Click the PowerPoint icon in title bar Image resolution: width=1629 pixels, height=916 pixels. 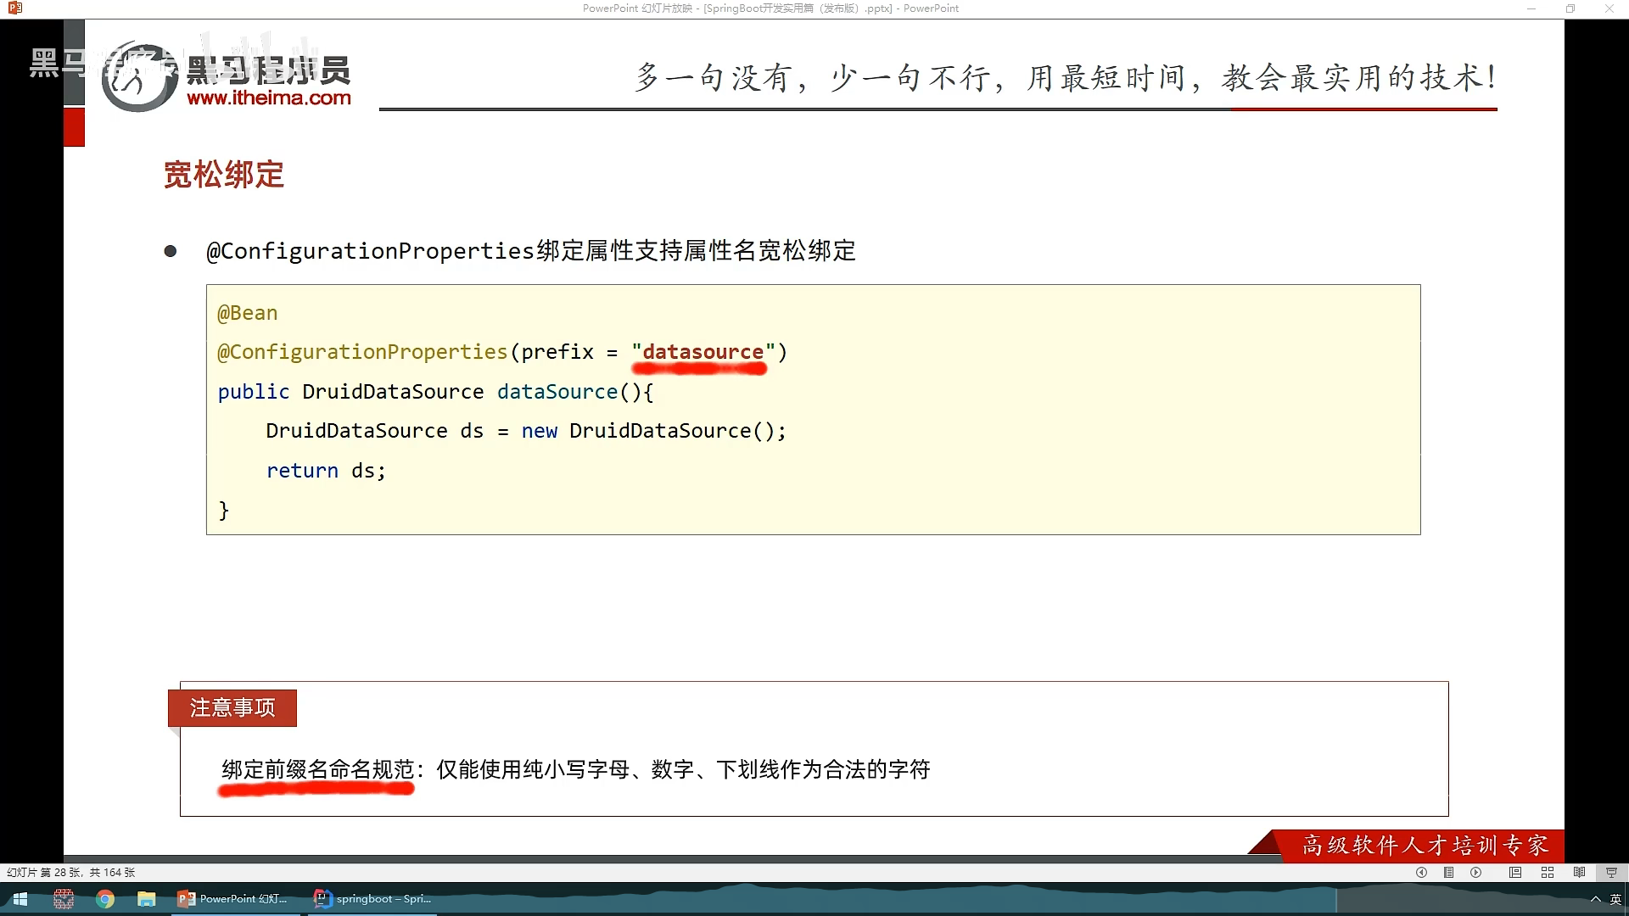click(15, 8)
